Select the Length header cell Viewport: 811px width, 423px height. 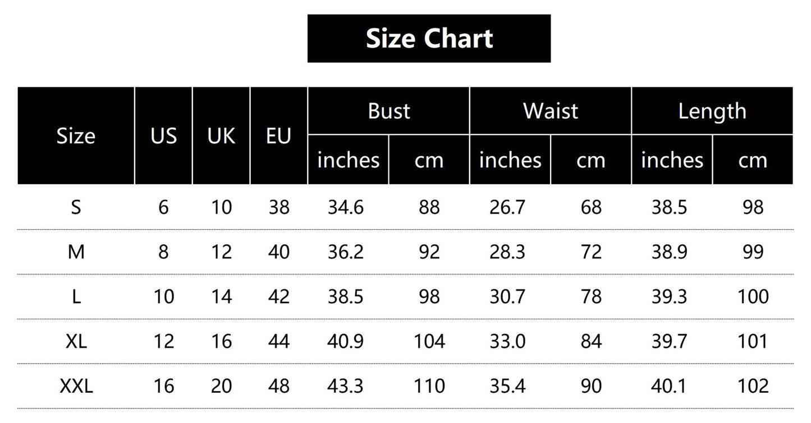pyautogui.click(x=712, y=111)
